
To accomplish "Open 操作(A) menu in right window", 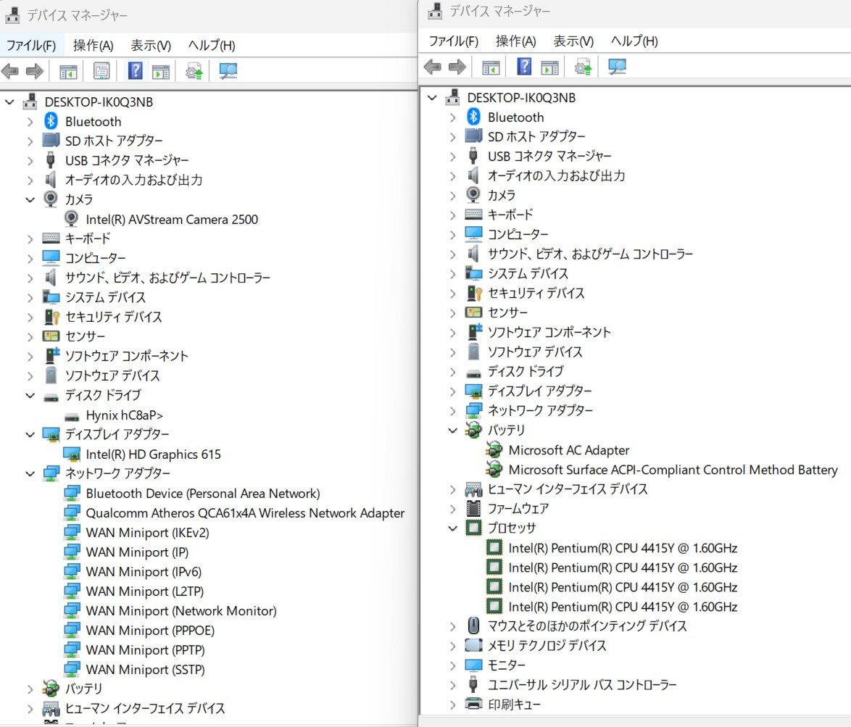I will 516,41.
